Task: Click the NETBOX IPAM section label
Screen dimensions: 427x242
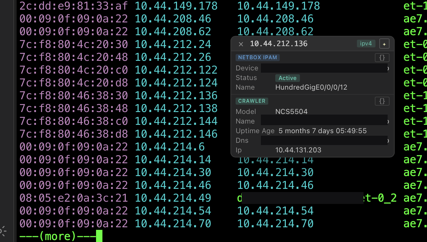Action: coord(258,58)
